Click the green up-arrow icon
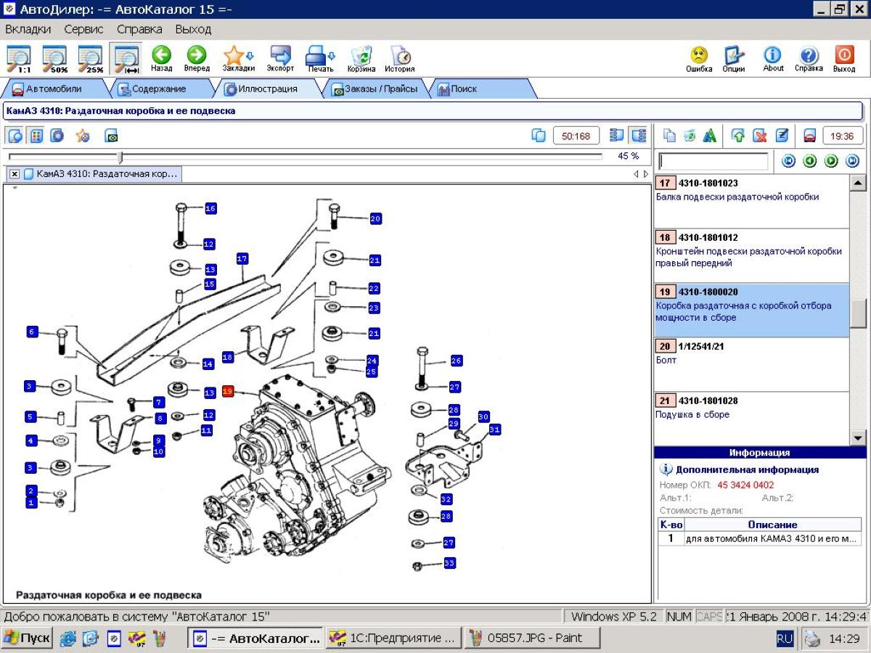The height and width of the screenshot is (653, 871). [x=738, y=135]
